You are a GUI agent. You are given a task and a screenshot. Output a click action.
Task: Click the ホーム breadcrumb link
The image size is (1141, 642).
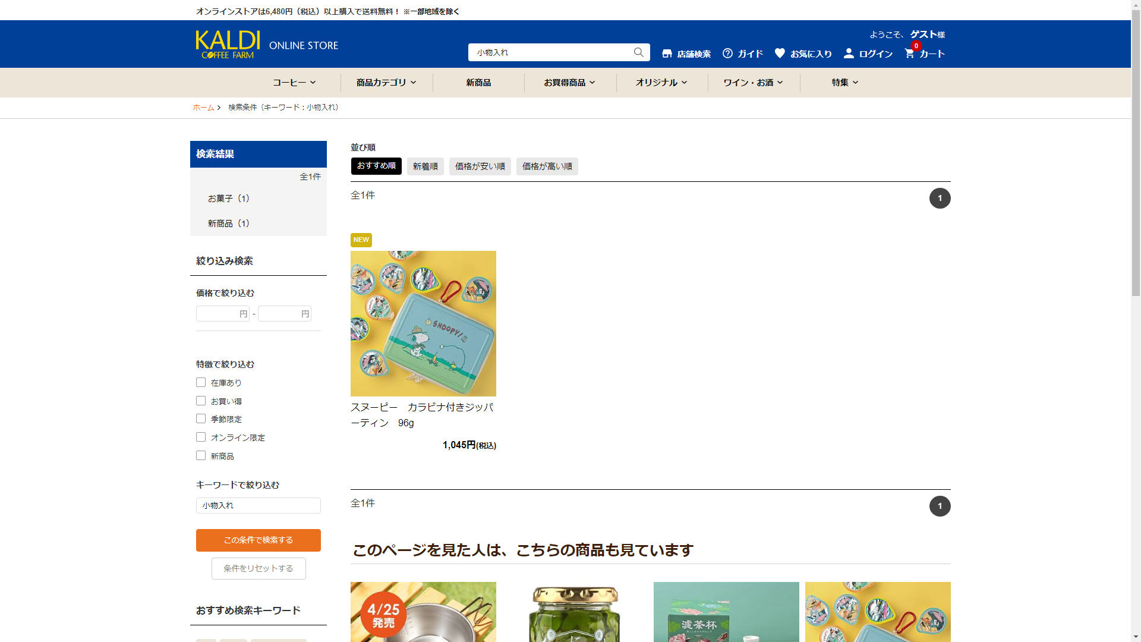tap(203, 108)
